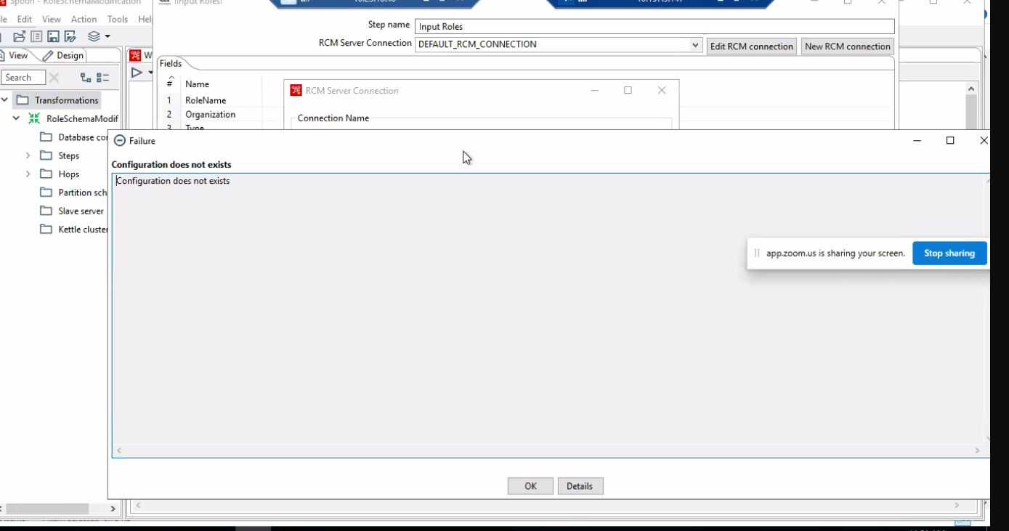This screenshot has width=1009, height=531.
Task: Click the Open file toolbar icon in Spoon
Action: click(x=20, y=36)
